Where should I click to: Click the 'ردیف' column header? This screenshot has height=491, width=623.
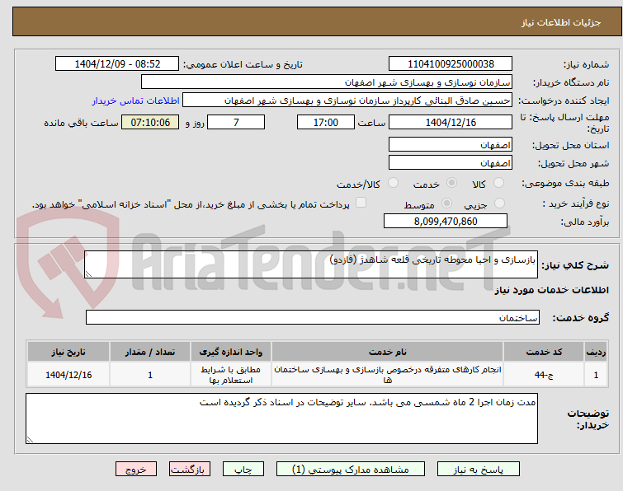(596, 352)
